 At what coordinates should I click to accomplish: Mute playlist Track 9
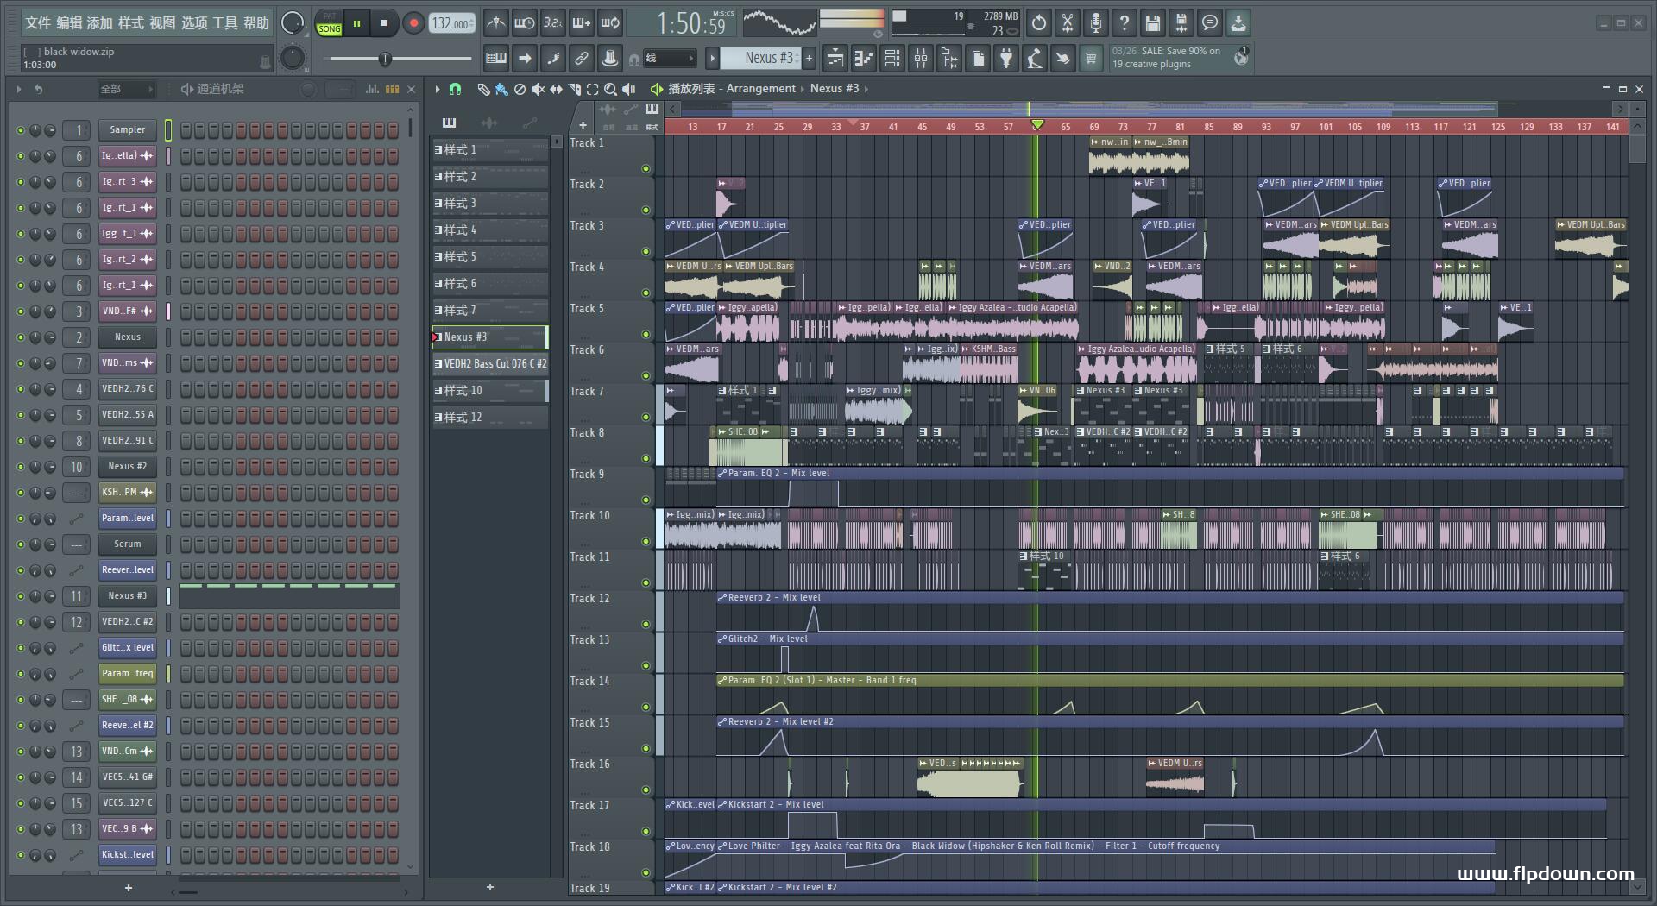646,500
